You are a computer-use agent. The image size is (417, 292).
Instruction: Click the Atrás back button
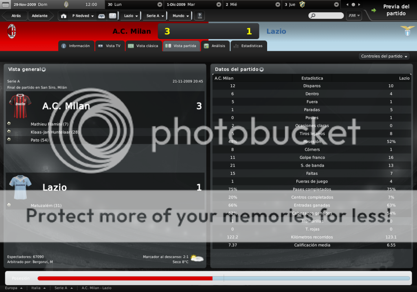pyautogui.click(x=15, y=16)
